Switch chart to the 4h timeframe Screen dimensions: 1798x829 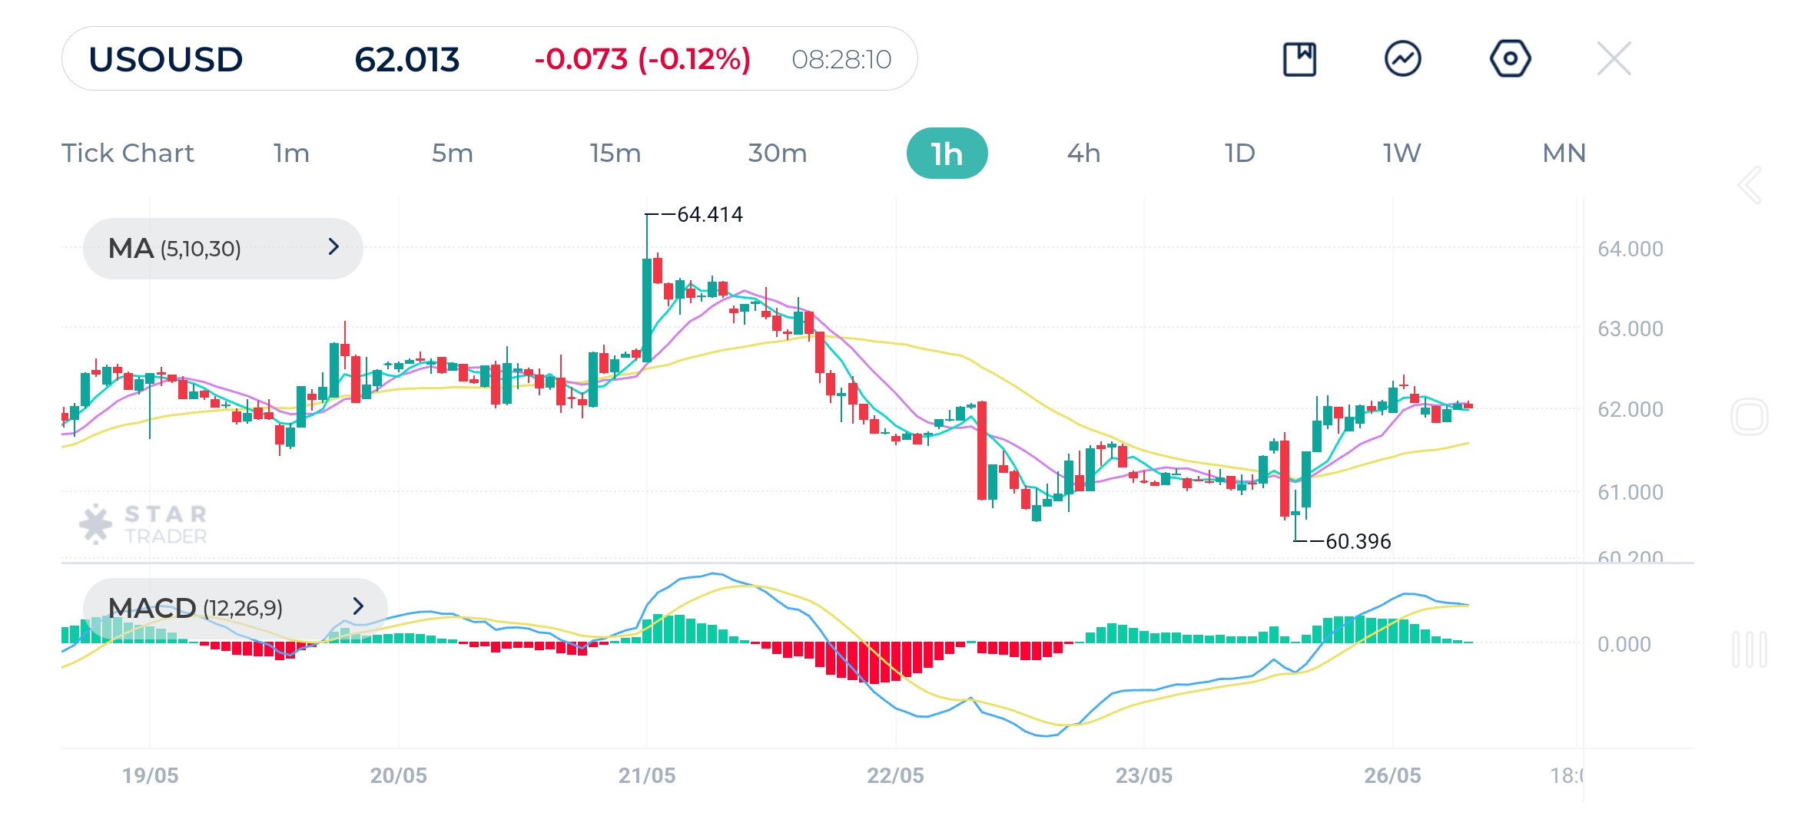pos(1083,154)
